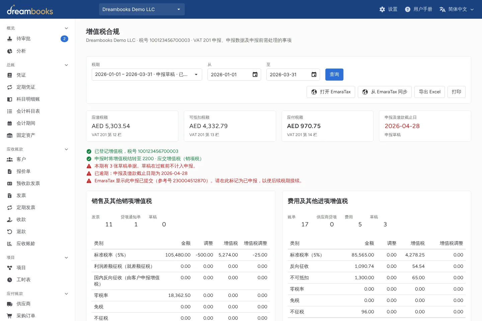This screenshot has height=321, width=482.
Task: Click the 待审批 sidebar icon
Action: pos(10,39)
